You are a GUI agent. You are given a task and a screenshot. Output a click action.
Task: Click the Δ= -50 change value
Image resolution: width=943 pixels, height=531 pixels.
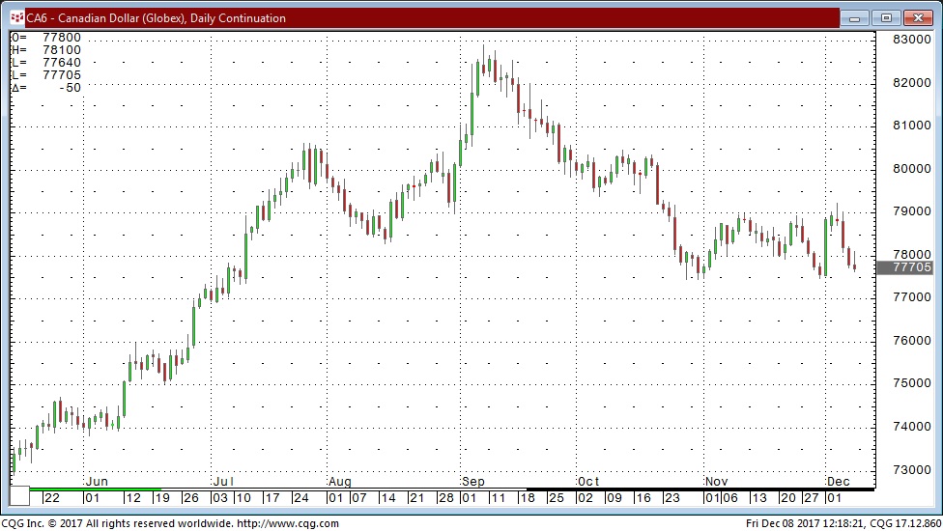tap(45, 88)
